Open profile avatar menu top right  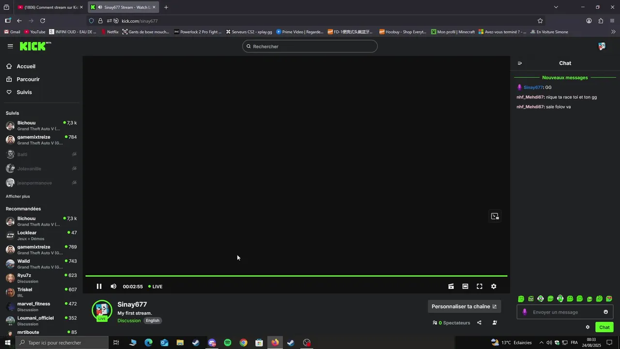(602, 47)
